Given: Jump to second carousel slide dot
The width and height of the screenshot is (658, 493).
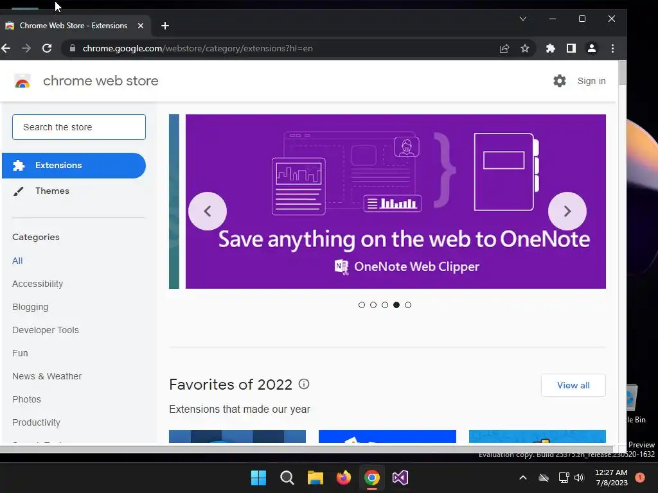Looking at the screenshot, I should 373,305.
